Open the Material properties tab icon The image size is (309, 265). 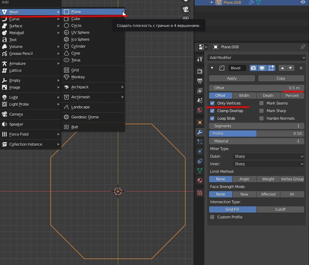click(x=199, y=180)
